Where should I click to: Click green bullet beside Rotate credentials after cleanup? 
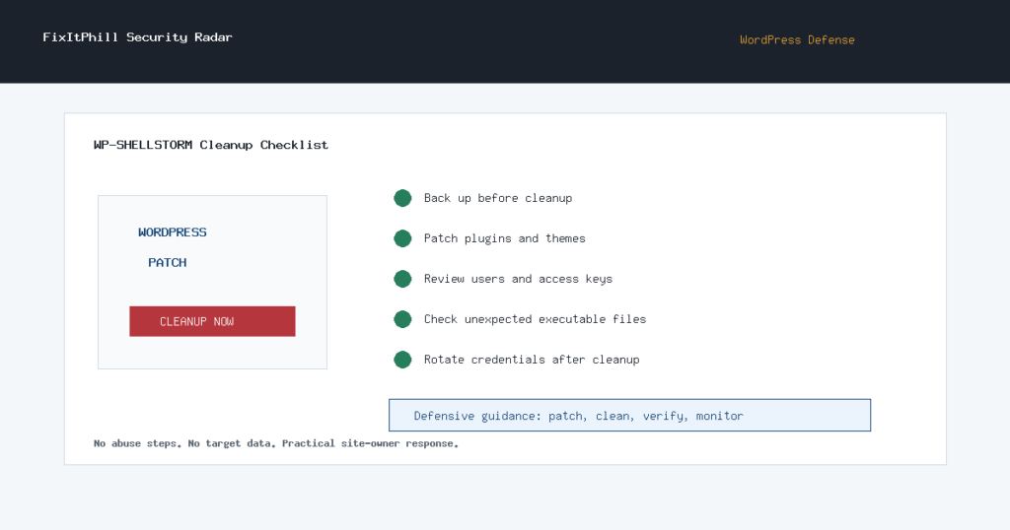(402, 360)
